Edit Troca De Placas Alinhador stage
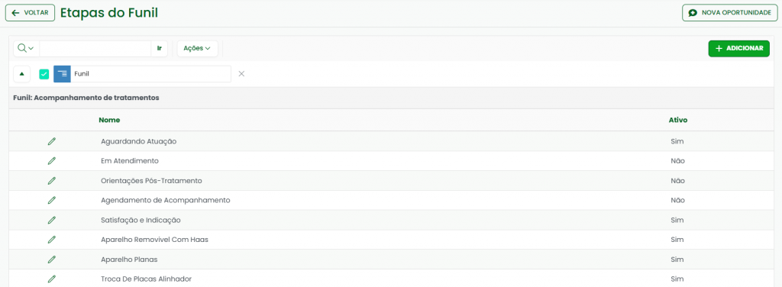 [52, 279]
